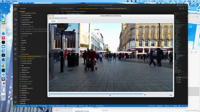Click the notifications bell in status bar
This screenshot has width=200, height=112.
click(186, 106)
